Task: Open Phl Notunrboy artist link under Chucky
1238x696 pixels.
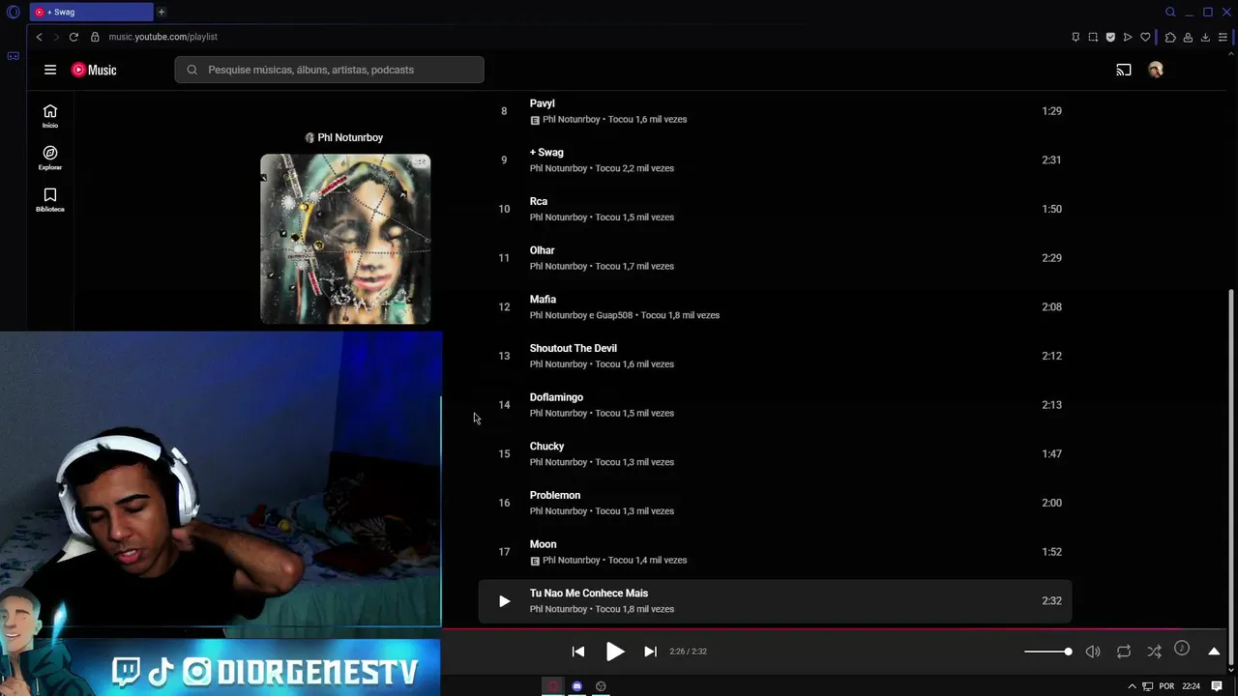Action: [558, 462]
